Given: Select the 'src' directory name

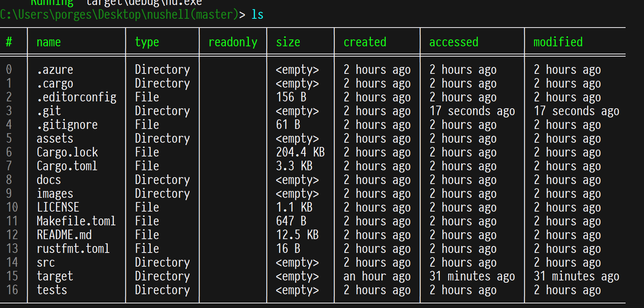Looking at the screenshot, I should (x=46, y=262).
